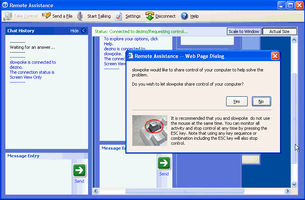The height and width of the screenshot is (200, 305).
Task: Click the Settings checklist icon
Action: [118, 16]
